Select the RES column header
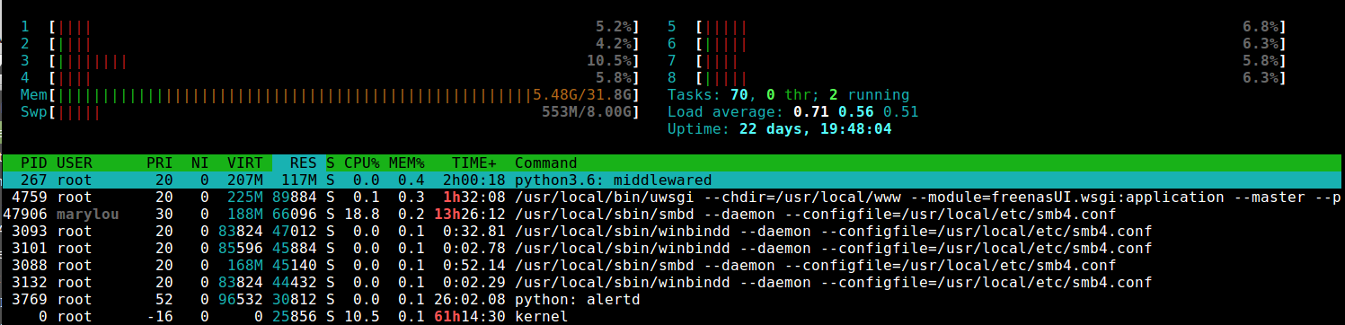This screenshot has width=1345, height=325. pos(304,163)
